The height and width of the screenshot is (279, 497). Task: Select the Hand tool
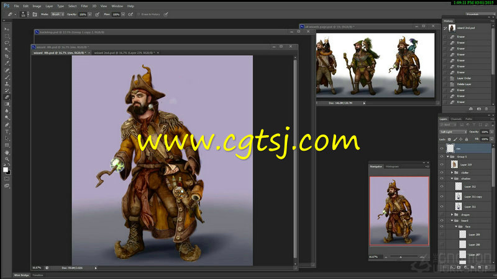(x=7, y=153)
